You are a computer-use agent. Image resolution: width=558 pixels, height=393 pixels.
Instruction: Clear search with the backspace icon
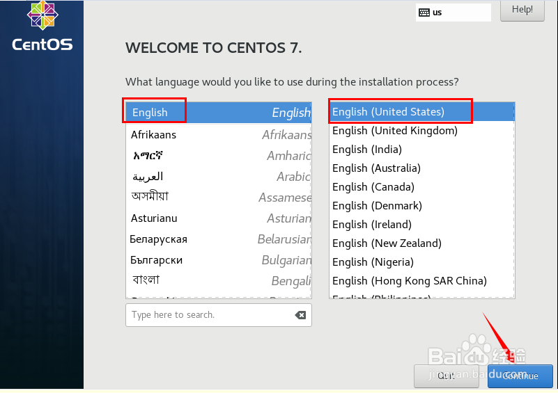[x=300, y=315]
